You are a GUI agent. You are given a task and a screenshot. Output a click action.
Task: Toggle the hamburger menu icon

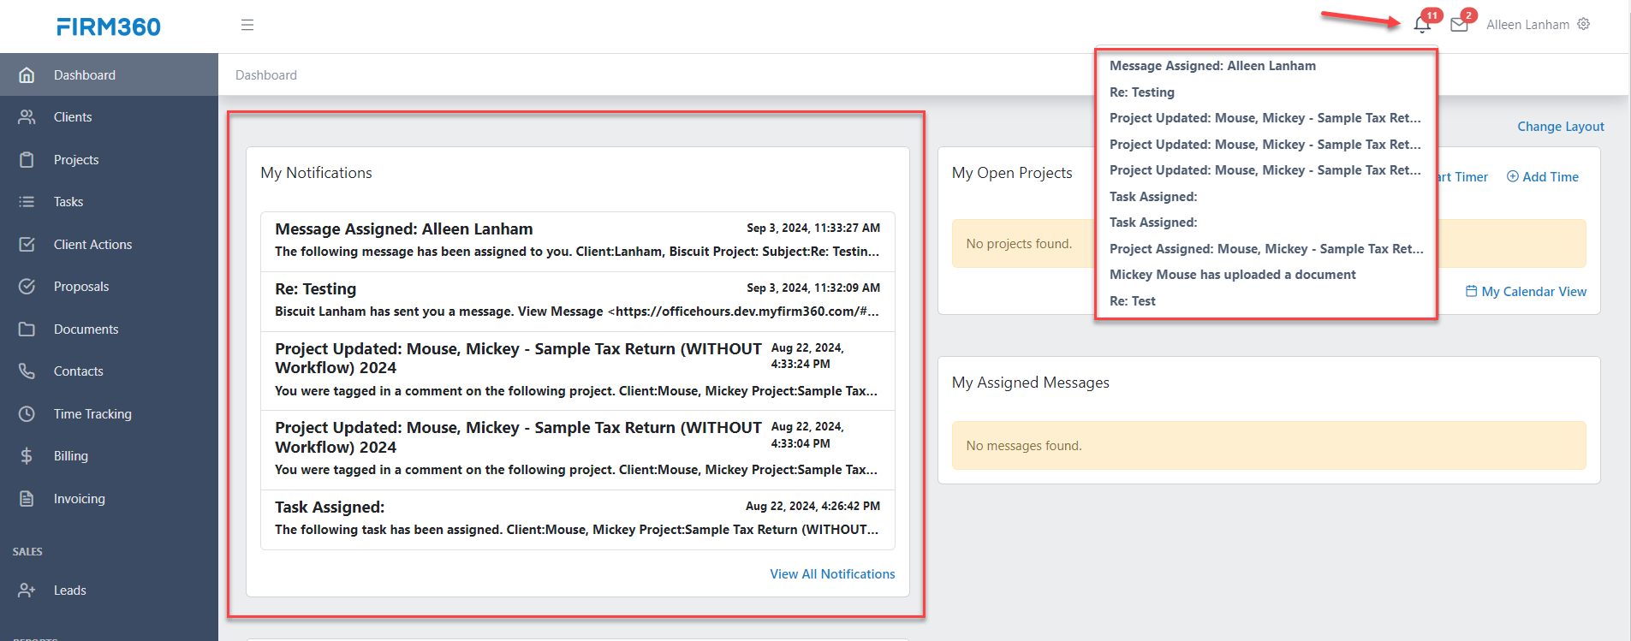point(247,25)
